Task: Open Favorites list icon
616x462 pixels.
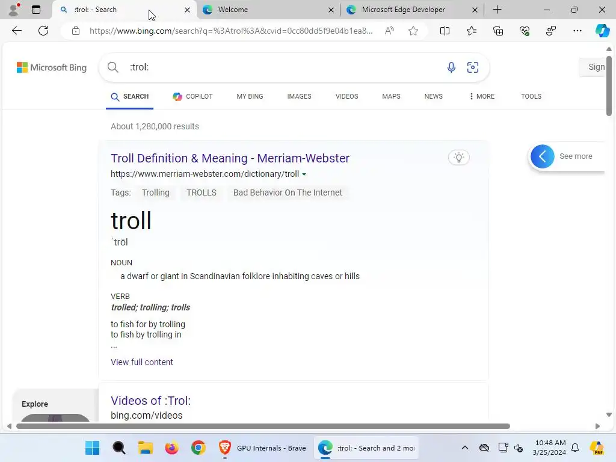Action: tap(472, 31)
